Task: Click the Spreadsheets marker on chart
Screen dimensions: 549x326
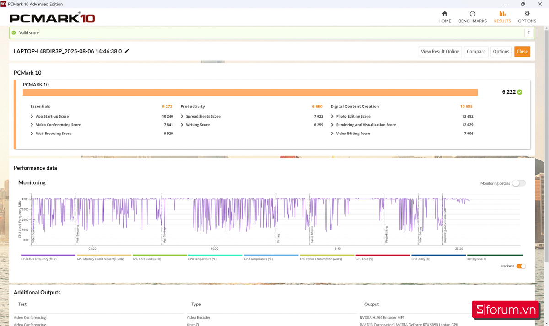Action: pos(312,234)
